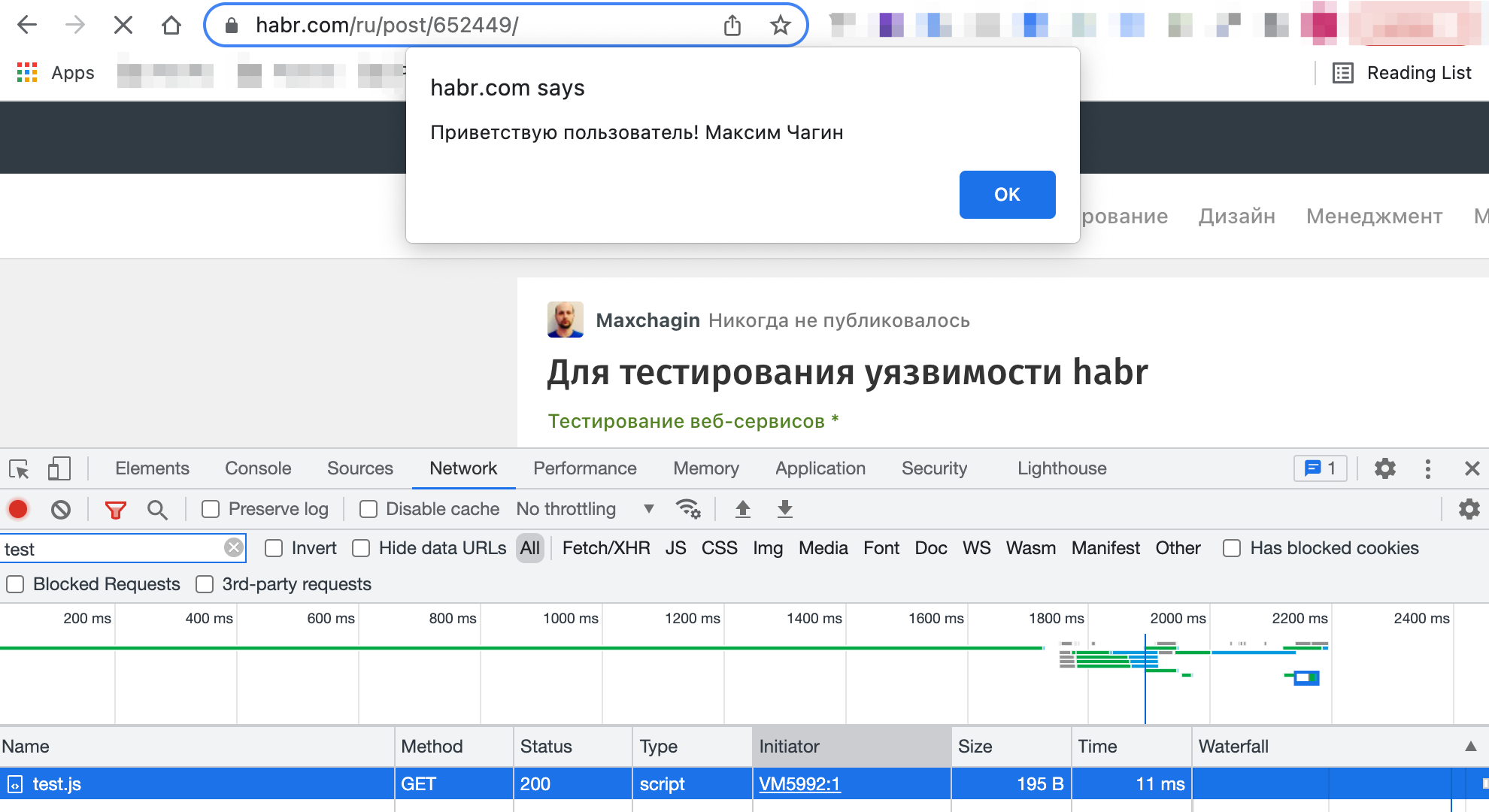
Task: Open network search with magnifier icon
Action: (157, 510)
